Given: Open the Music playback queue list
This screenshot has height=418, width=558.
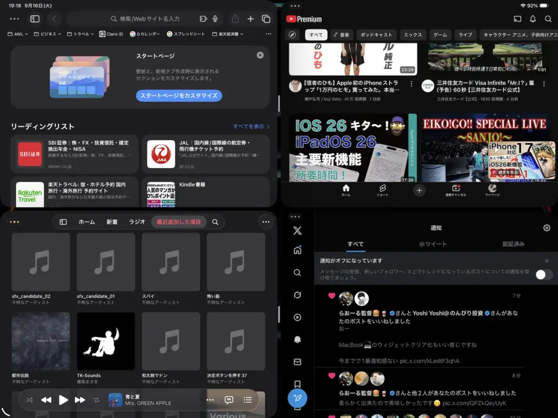Looking at the screenshot, I should [x=247, y=400].
